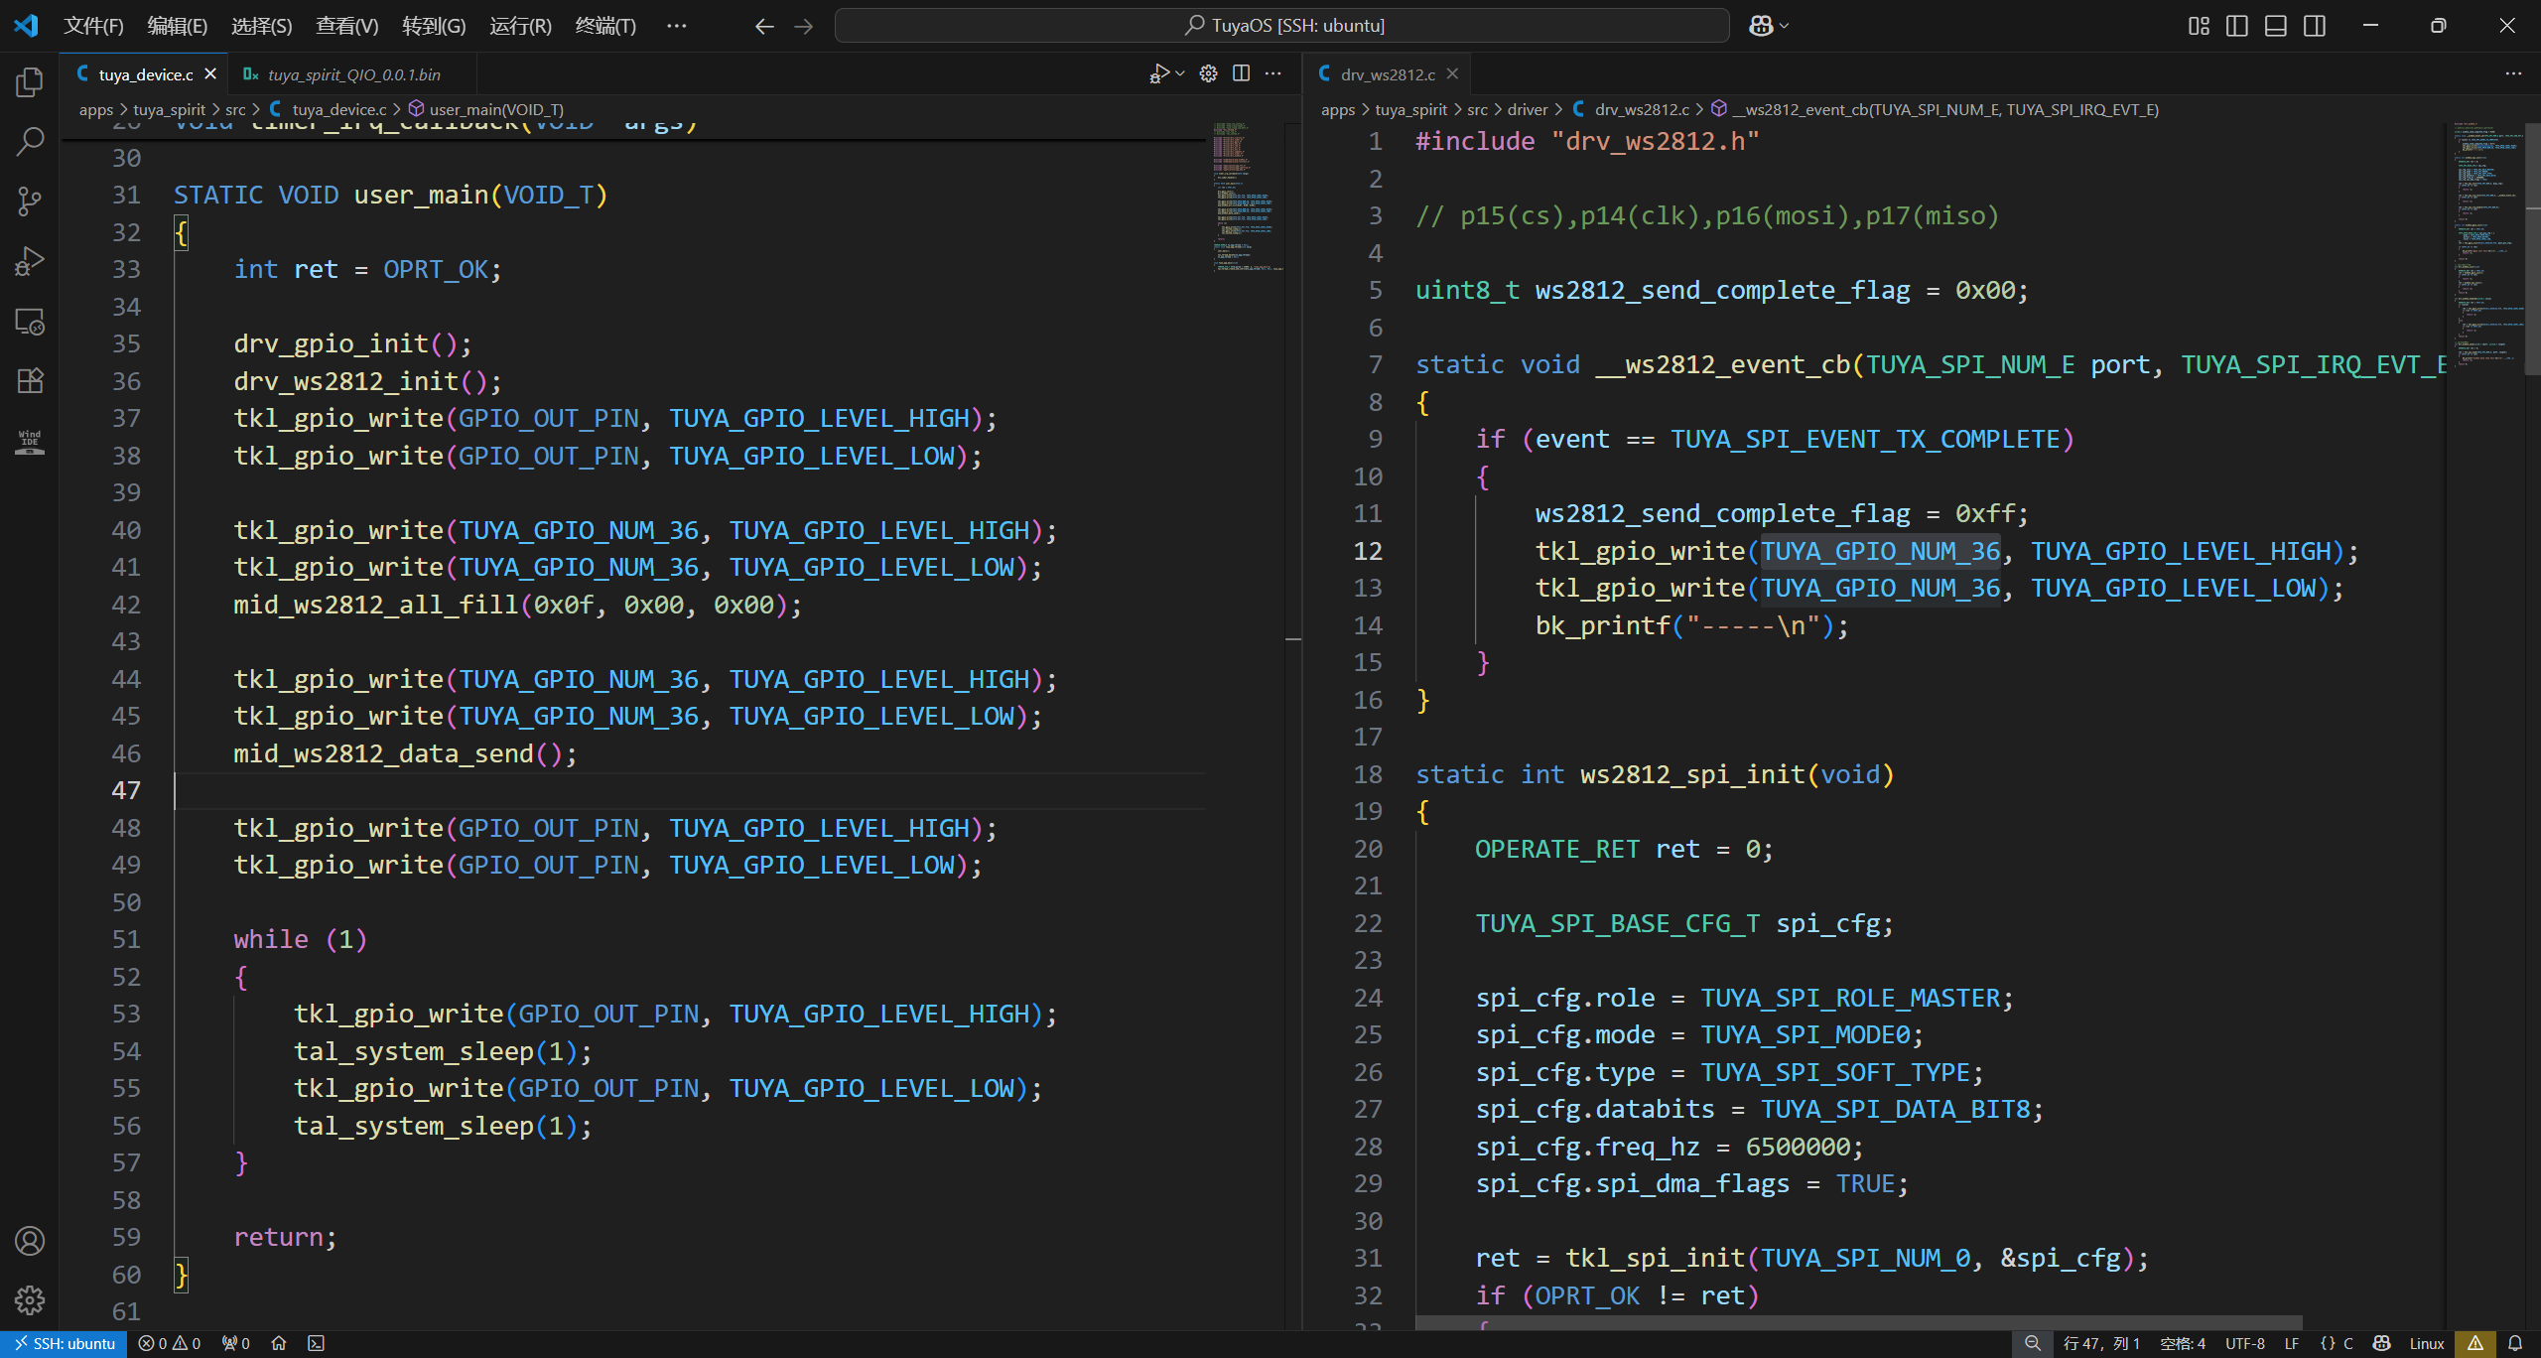Open the 文件(F) menu
The image size is (2541, 1358).
[93, 27]
